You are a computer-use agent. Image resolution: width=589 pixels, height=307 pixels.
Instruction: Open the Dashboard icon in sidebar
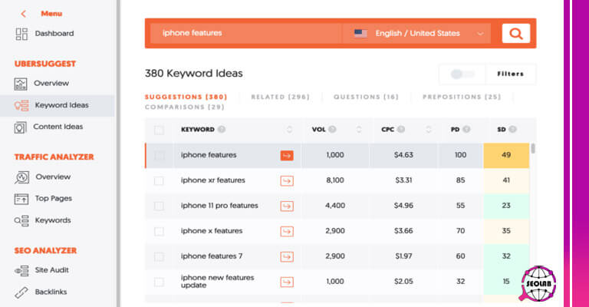[21, 34]
